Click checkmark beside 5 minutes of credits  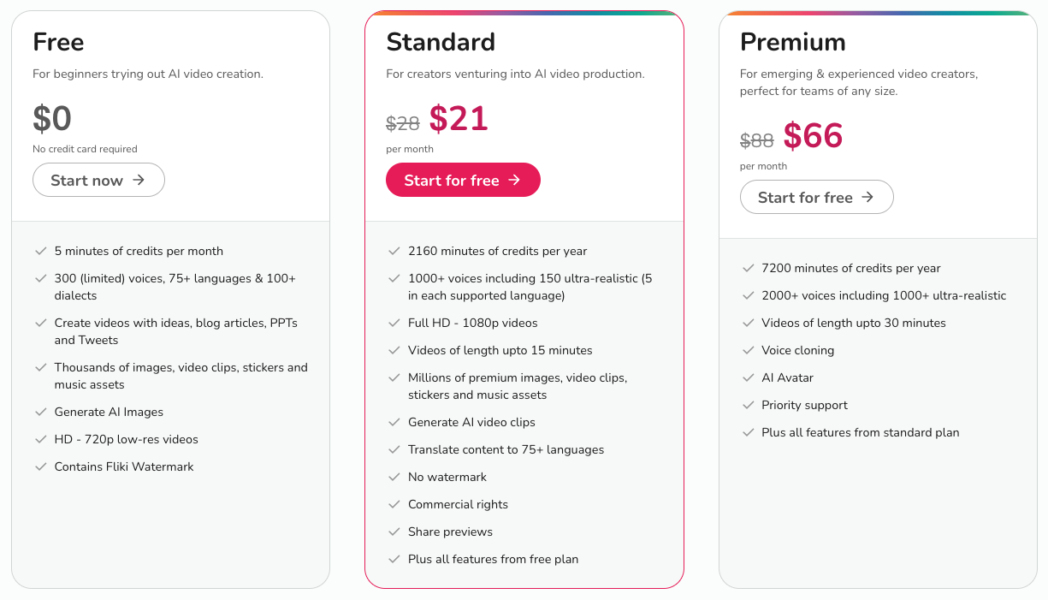pyautogui.click(x=40, y=251)
